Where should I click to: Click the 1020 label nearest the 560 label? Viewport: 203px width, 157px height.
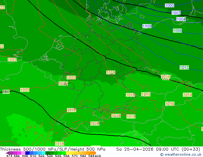click(25, 90)
